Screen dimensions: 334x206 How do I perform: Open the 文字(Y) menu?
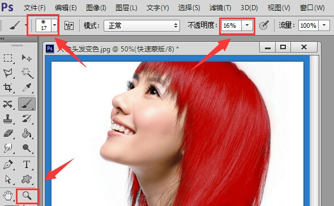(x=157, y=8)
